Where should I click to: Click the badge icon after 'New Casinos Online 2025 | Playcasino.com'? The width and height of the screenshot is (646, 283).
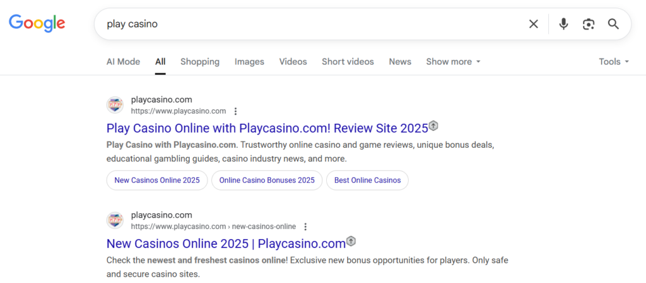tap(351, 241)
